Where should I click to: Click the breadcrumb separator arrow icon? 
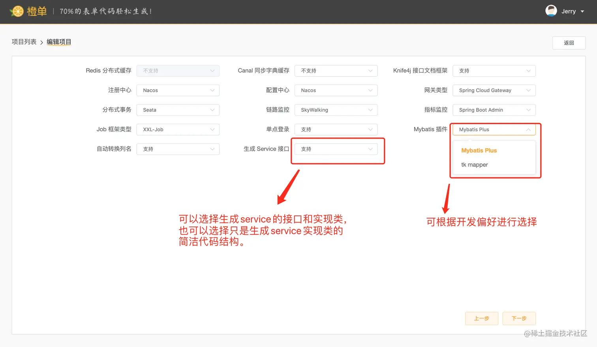[41, 42]
